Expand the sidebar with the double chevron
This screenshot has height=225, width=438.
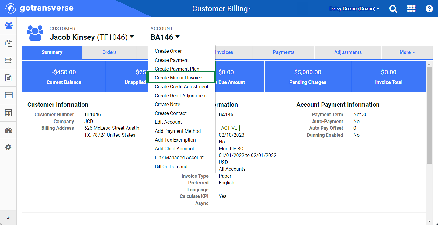pyautogui.click(x=8, y=218)
